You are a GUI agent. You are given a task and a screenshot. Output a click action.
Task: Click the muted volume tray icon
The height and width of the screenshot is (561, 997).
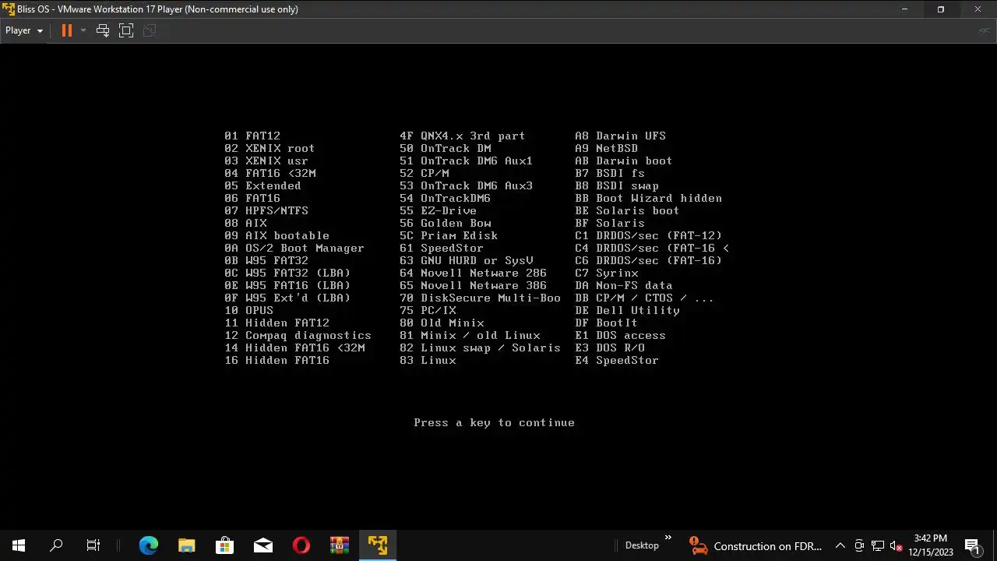click(896, 546)
